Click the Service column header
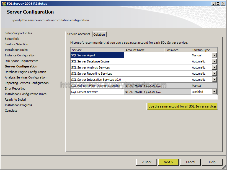227x170 pixels. 97,50
